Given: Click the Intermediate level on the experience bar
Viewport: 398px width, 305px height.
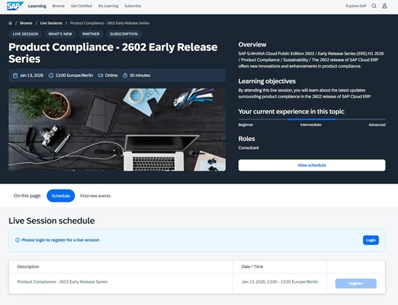Looking at the screenshot, I should pos(311,125).
